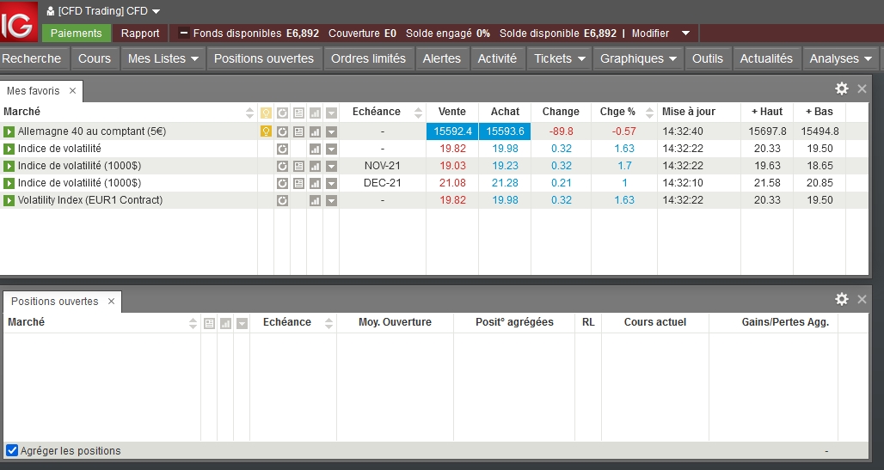884x470 pixels.
Task: Click the circular icon for Volatility Index EUR1
Action: click(282, 200)
